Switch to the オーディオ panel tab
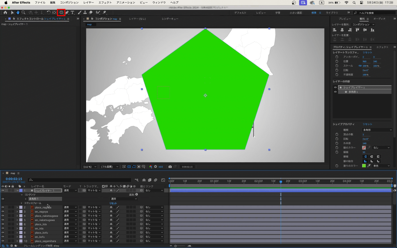Viewport: 397px width, 248px height. [379, 19]
